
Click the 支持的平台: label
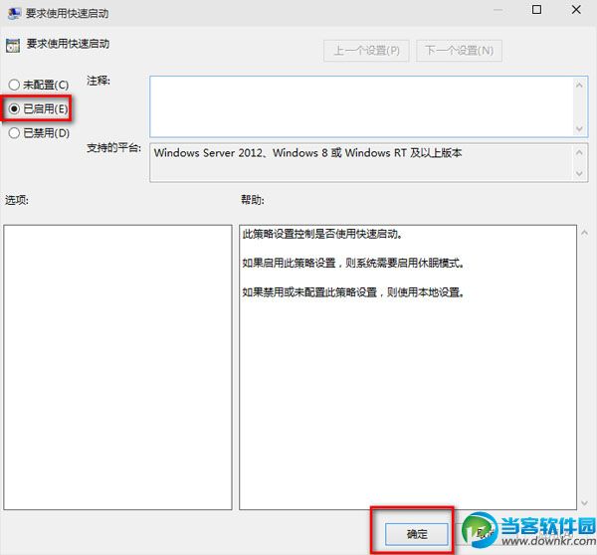113,147
